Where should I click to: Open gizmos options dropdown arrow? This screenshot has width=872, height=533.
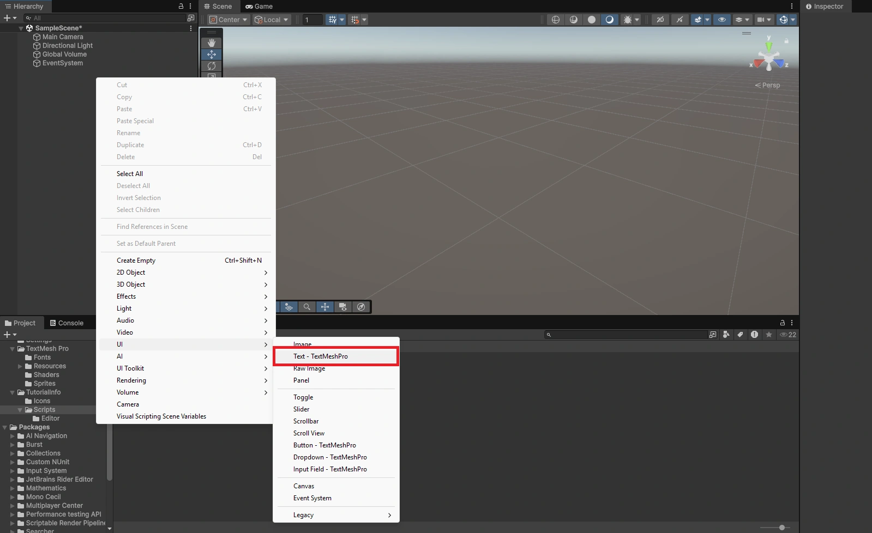click(793, 20)
